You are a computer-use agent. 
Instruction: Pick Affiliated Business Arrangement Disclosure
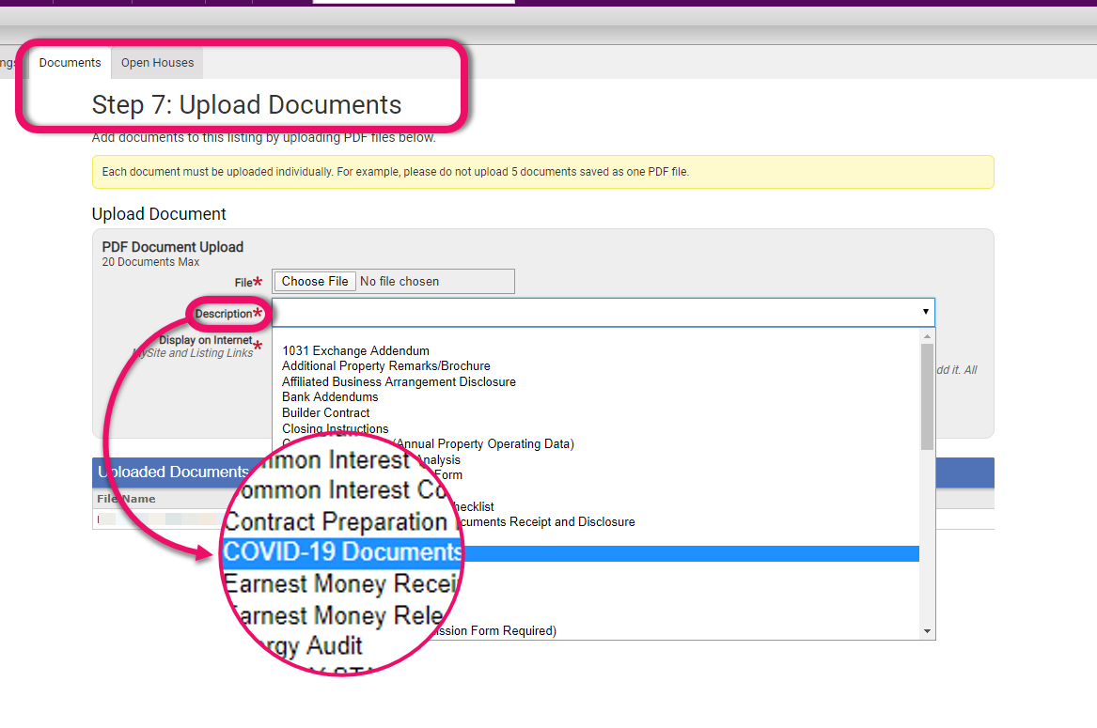click(399, 381)
